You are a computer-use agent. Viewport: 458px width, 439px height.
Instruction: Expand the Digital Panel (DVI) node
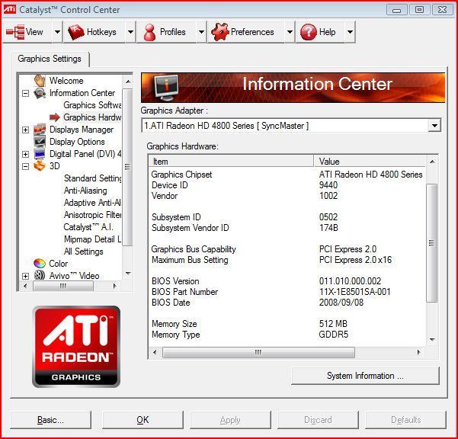click(26, 154)
